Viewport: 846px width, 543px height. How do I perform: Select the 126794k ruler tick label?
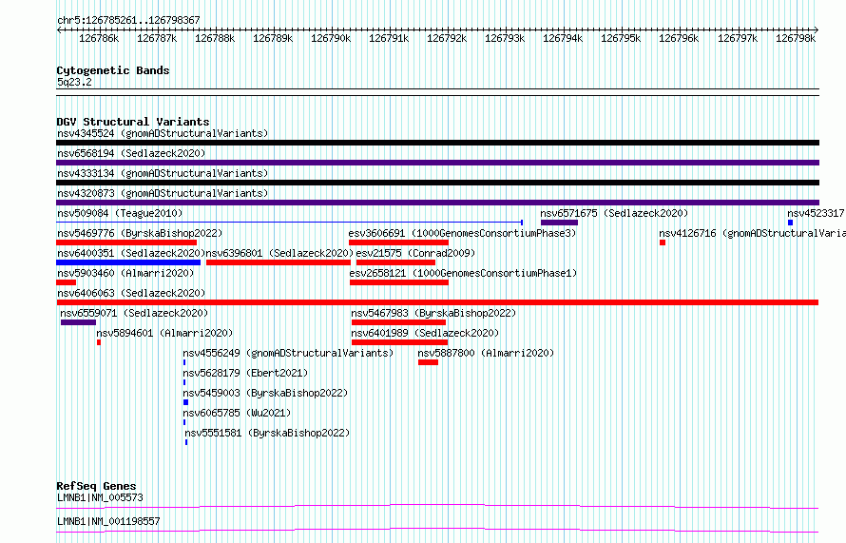[x=563, y=38]
